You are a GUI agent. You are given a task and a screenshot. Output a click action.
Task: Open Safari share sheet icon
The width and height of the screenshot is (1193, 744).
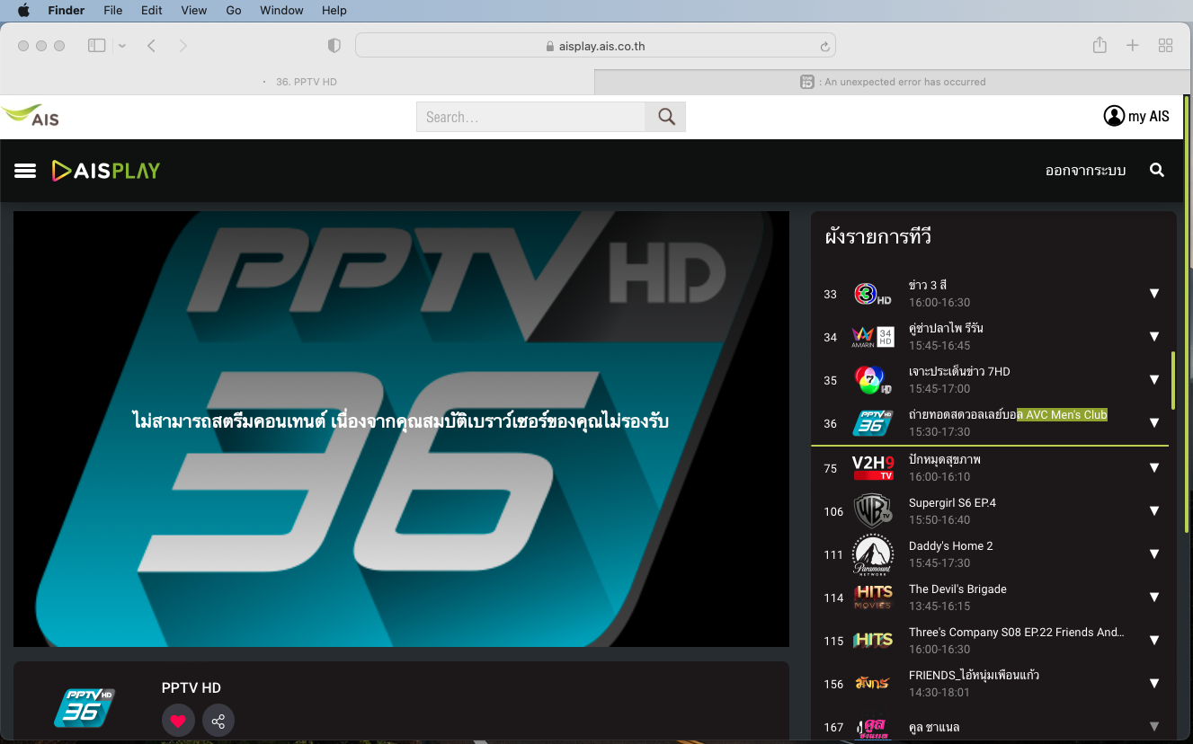coord(1100,45)
